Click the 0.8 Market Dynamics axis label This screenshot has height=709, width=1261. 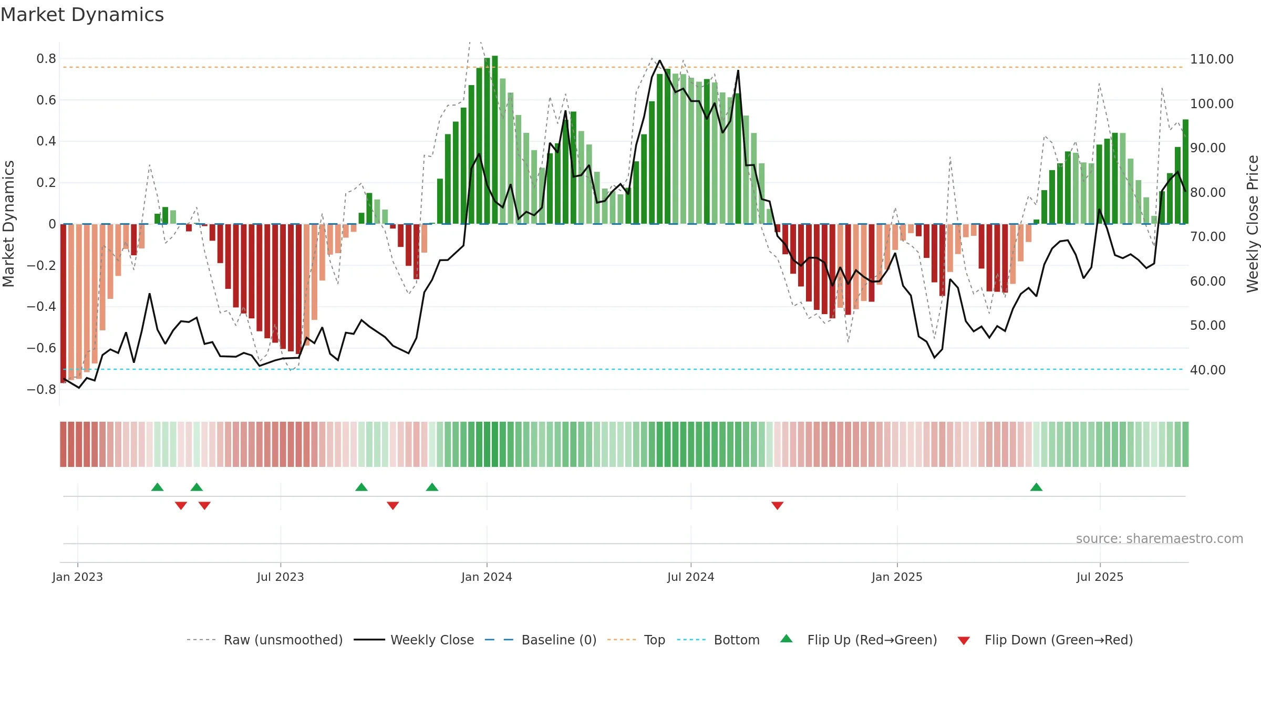click(46, 58)
